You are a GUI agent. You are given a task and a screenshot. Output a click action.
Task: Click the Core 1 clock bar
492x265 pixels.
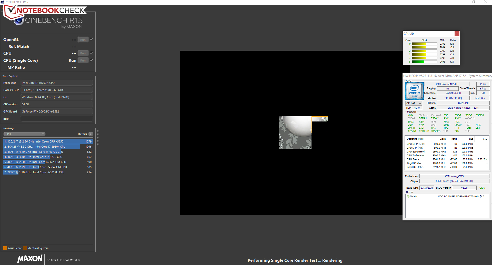click(x=424, y=47)
